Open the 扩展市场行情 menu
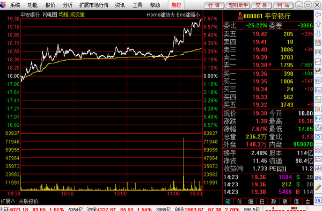Viewport: 322px width, 211px height. (94, 5)
